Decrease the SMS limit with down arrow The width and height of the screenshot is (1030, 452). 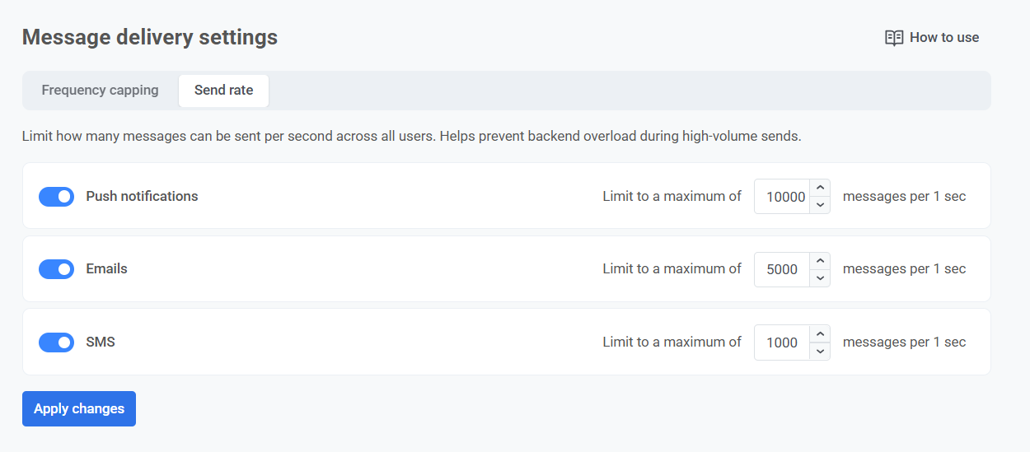(x=820, y=352)
